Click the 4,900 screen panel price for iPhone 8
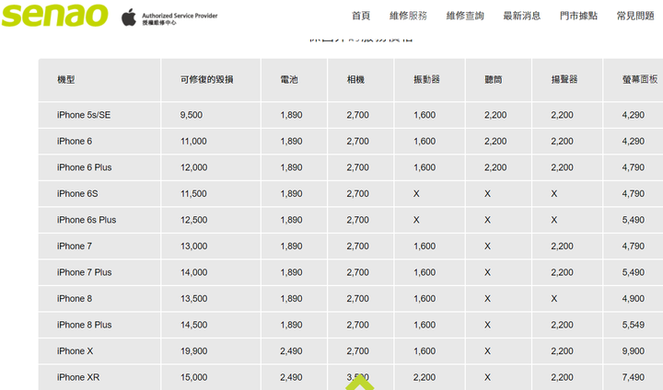The height and width of the screenshot is (390, 663). [633, 298]
